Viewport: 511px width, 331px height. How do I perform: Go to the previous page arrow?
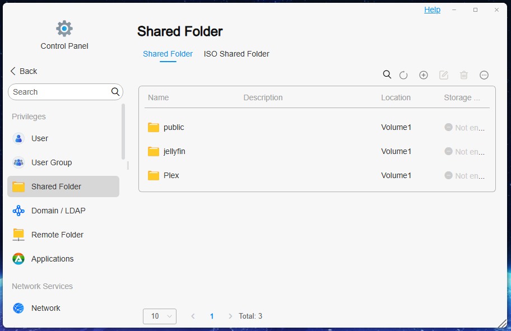pyautogui.click(x=193, y=316)
